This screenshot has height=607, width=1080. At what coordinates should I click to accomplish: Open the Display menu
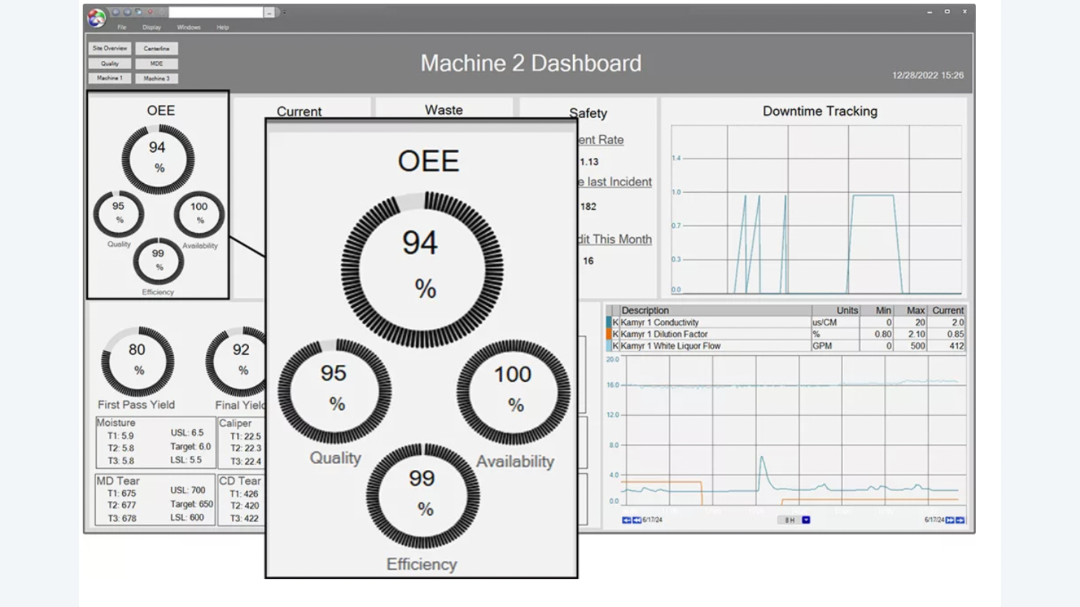point(151,28)
